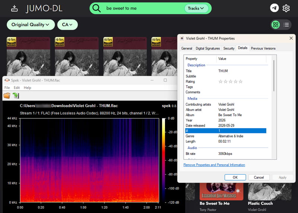
Task: Click the Bit rate value 3060kbps
Action: 225,154
